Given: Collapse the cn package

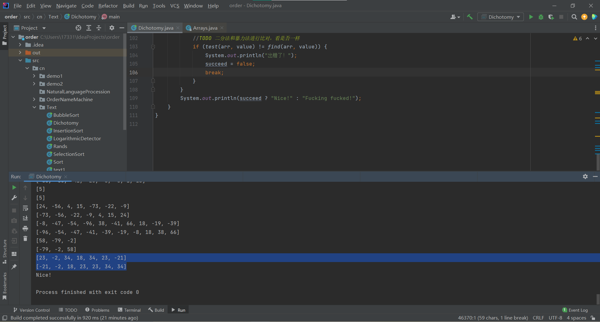Looking at the screenshot, I should [x=27, y=68].
